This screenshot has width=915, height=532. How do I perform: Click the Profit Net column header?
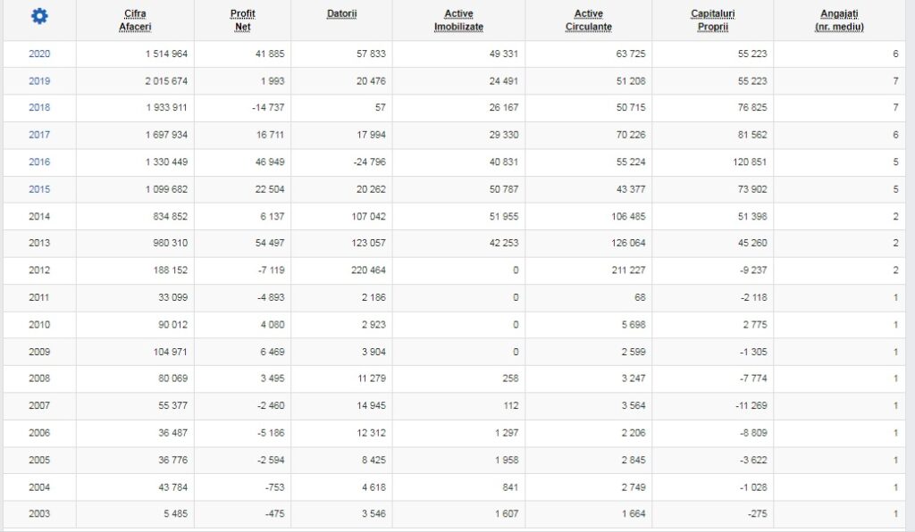click(243, 21)
